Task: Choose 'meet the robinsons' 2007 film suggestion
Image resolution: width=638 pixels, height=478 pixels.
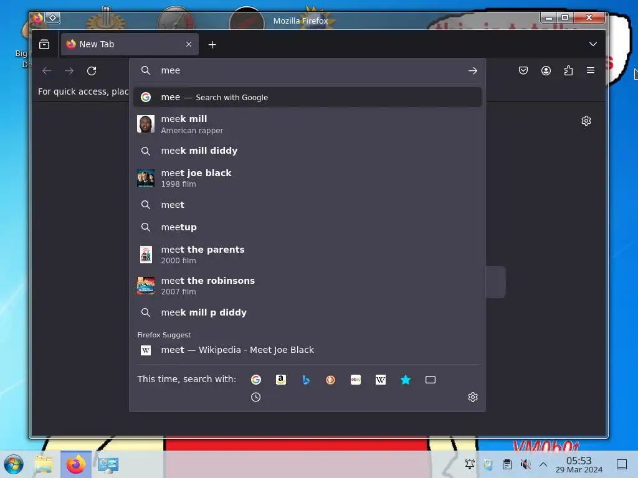Action: (307, 286)
